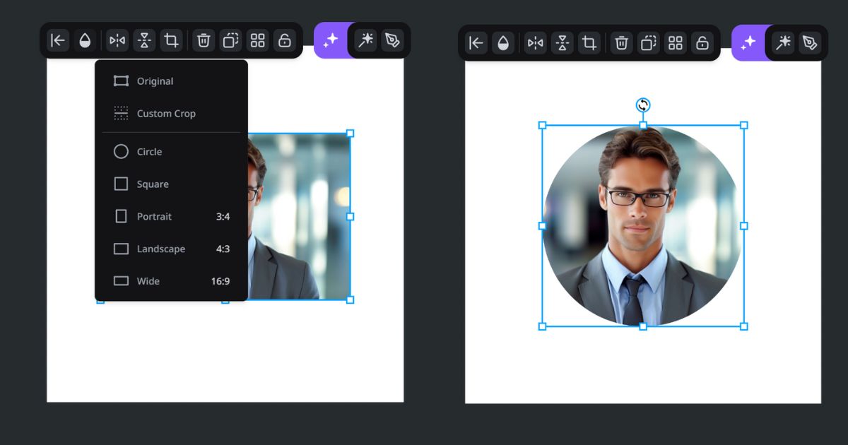
Task: Click crop icon in toolbar above circular photo
Action: (589, 43)
